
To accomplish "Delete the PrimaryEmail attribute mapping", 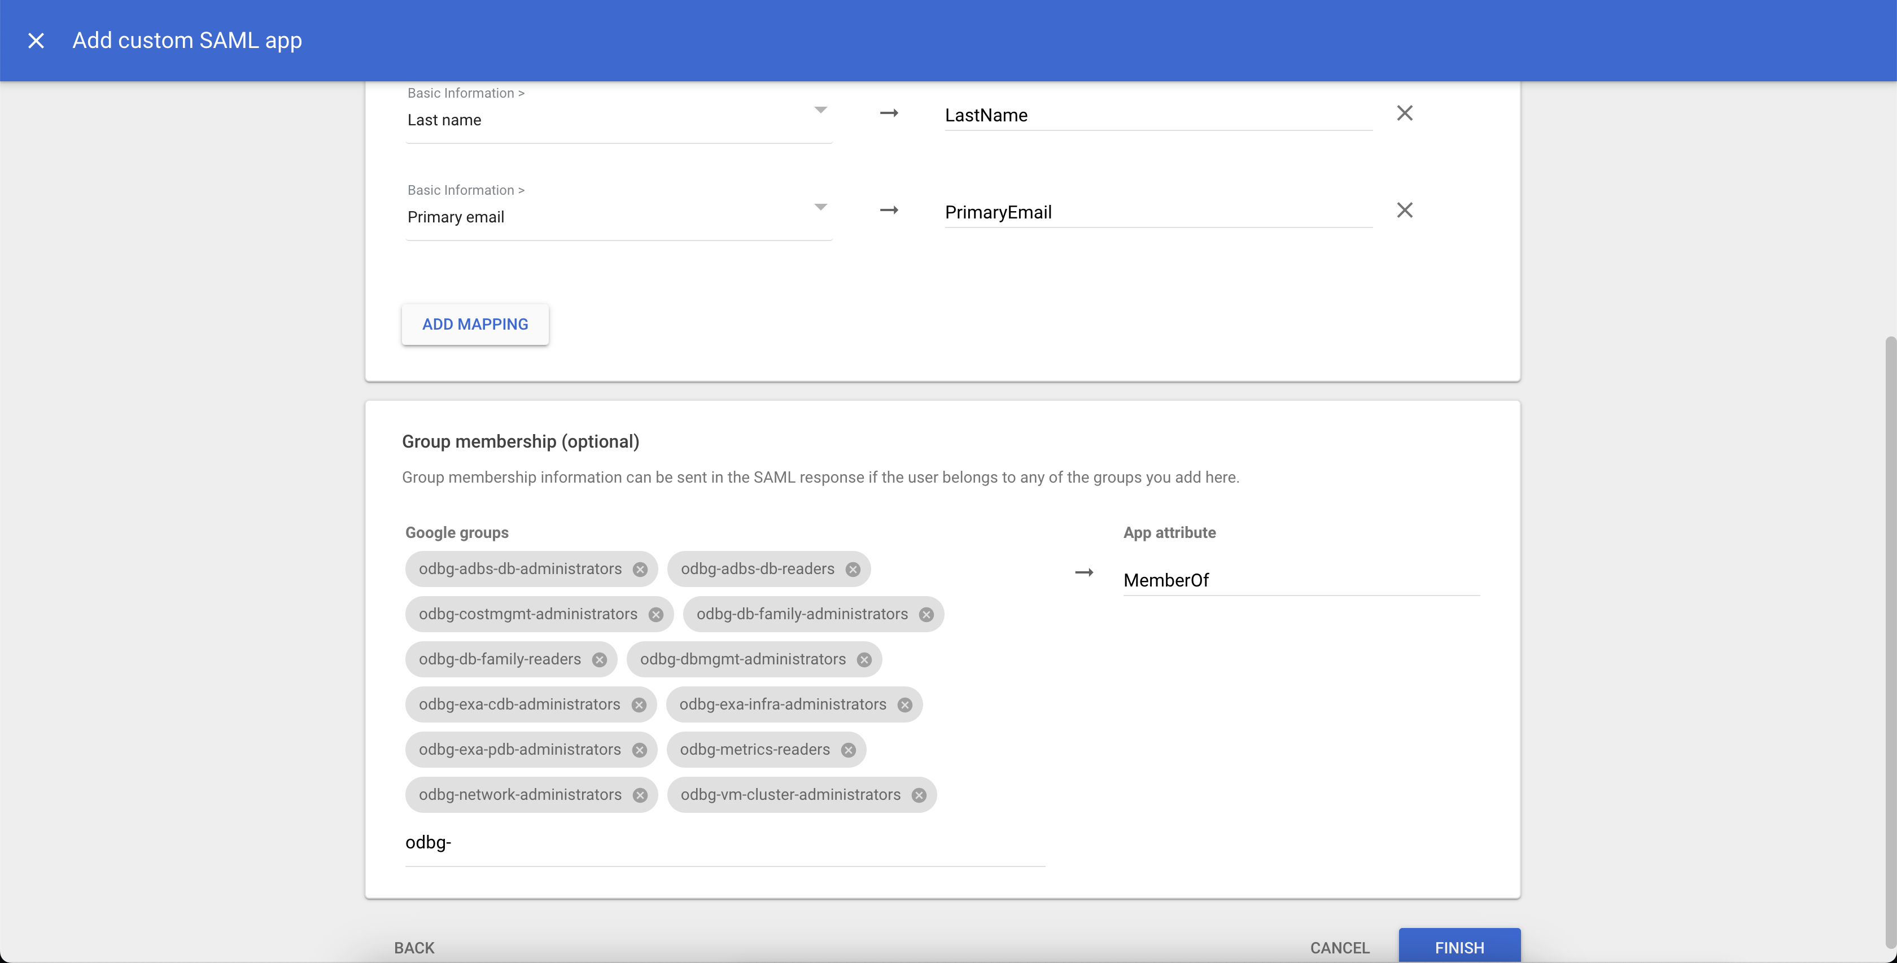I will click(x=1405, y=210).
